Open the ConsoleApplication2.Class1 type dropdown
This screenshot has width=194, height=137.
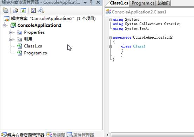pos(150,12)
